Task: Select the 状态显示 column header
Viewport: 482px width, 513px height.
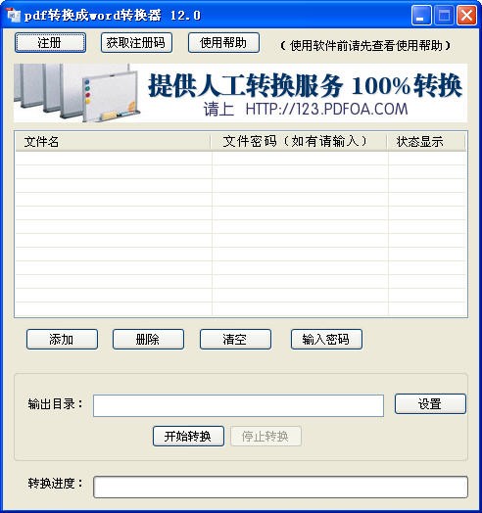Action: pyautogui.click(x=427, y=142)
